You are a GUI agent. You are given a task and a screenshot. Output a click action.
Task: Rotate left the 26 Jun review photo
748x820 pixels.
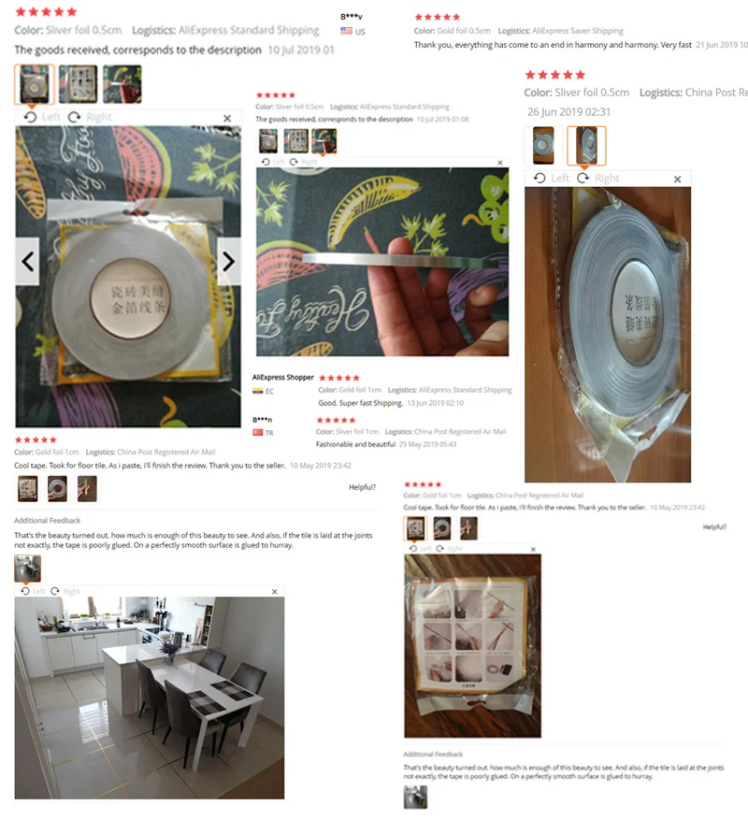coord(551,179)
